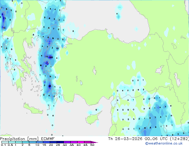189x146 pixels.
Task: Click the map precipitation value '12'
Action: click(x=4, y=28)
